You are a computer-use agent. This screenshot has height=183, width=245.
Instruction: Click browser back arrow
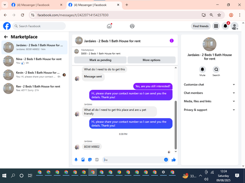pos(5,15)
